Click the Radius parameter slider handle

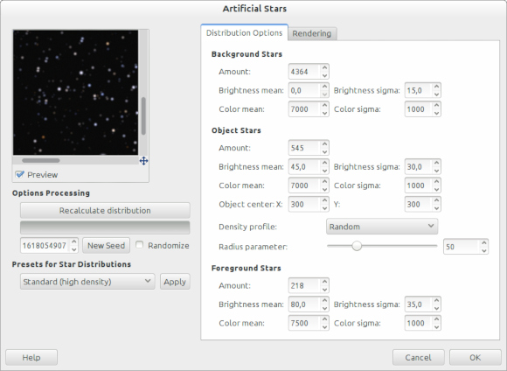(357, 246)
